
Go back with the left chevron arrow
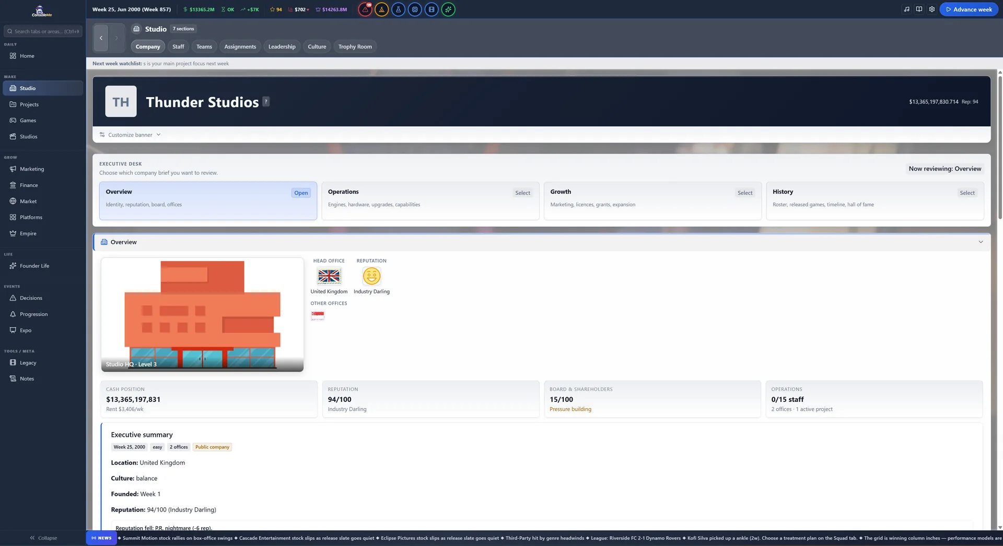pos(101,38)
